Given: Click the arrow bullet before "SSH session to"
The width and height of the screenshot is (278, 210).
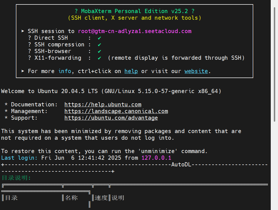Looking at the screenshot, I should point(23,31).
